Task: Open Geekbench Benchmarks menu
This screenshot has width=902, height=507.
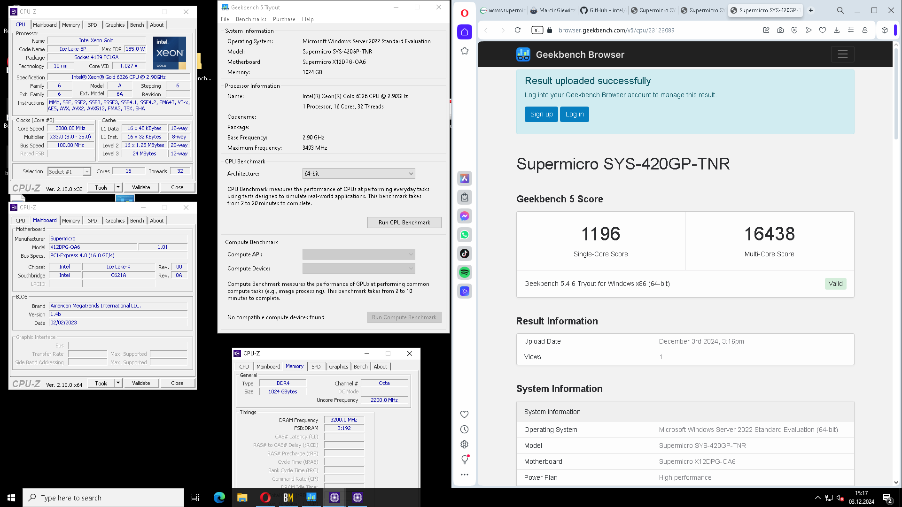Action: pos(251,19)
